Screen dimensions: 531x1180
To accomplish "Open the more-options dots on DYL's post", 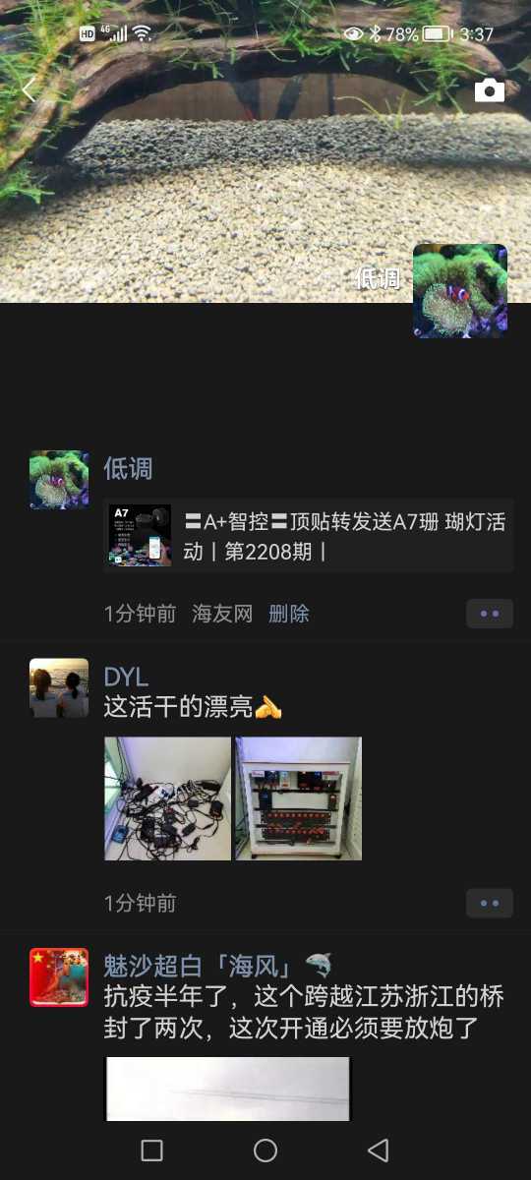I will tap(490, 903).
